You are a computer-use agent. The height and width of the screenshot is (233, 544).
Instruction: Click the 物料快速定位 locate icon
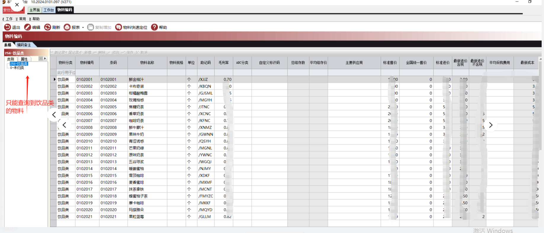click(118, 27)
